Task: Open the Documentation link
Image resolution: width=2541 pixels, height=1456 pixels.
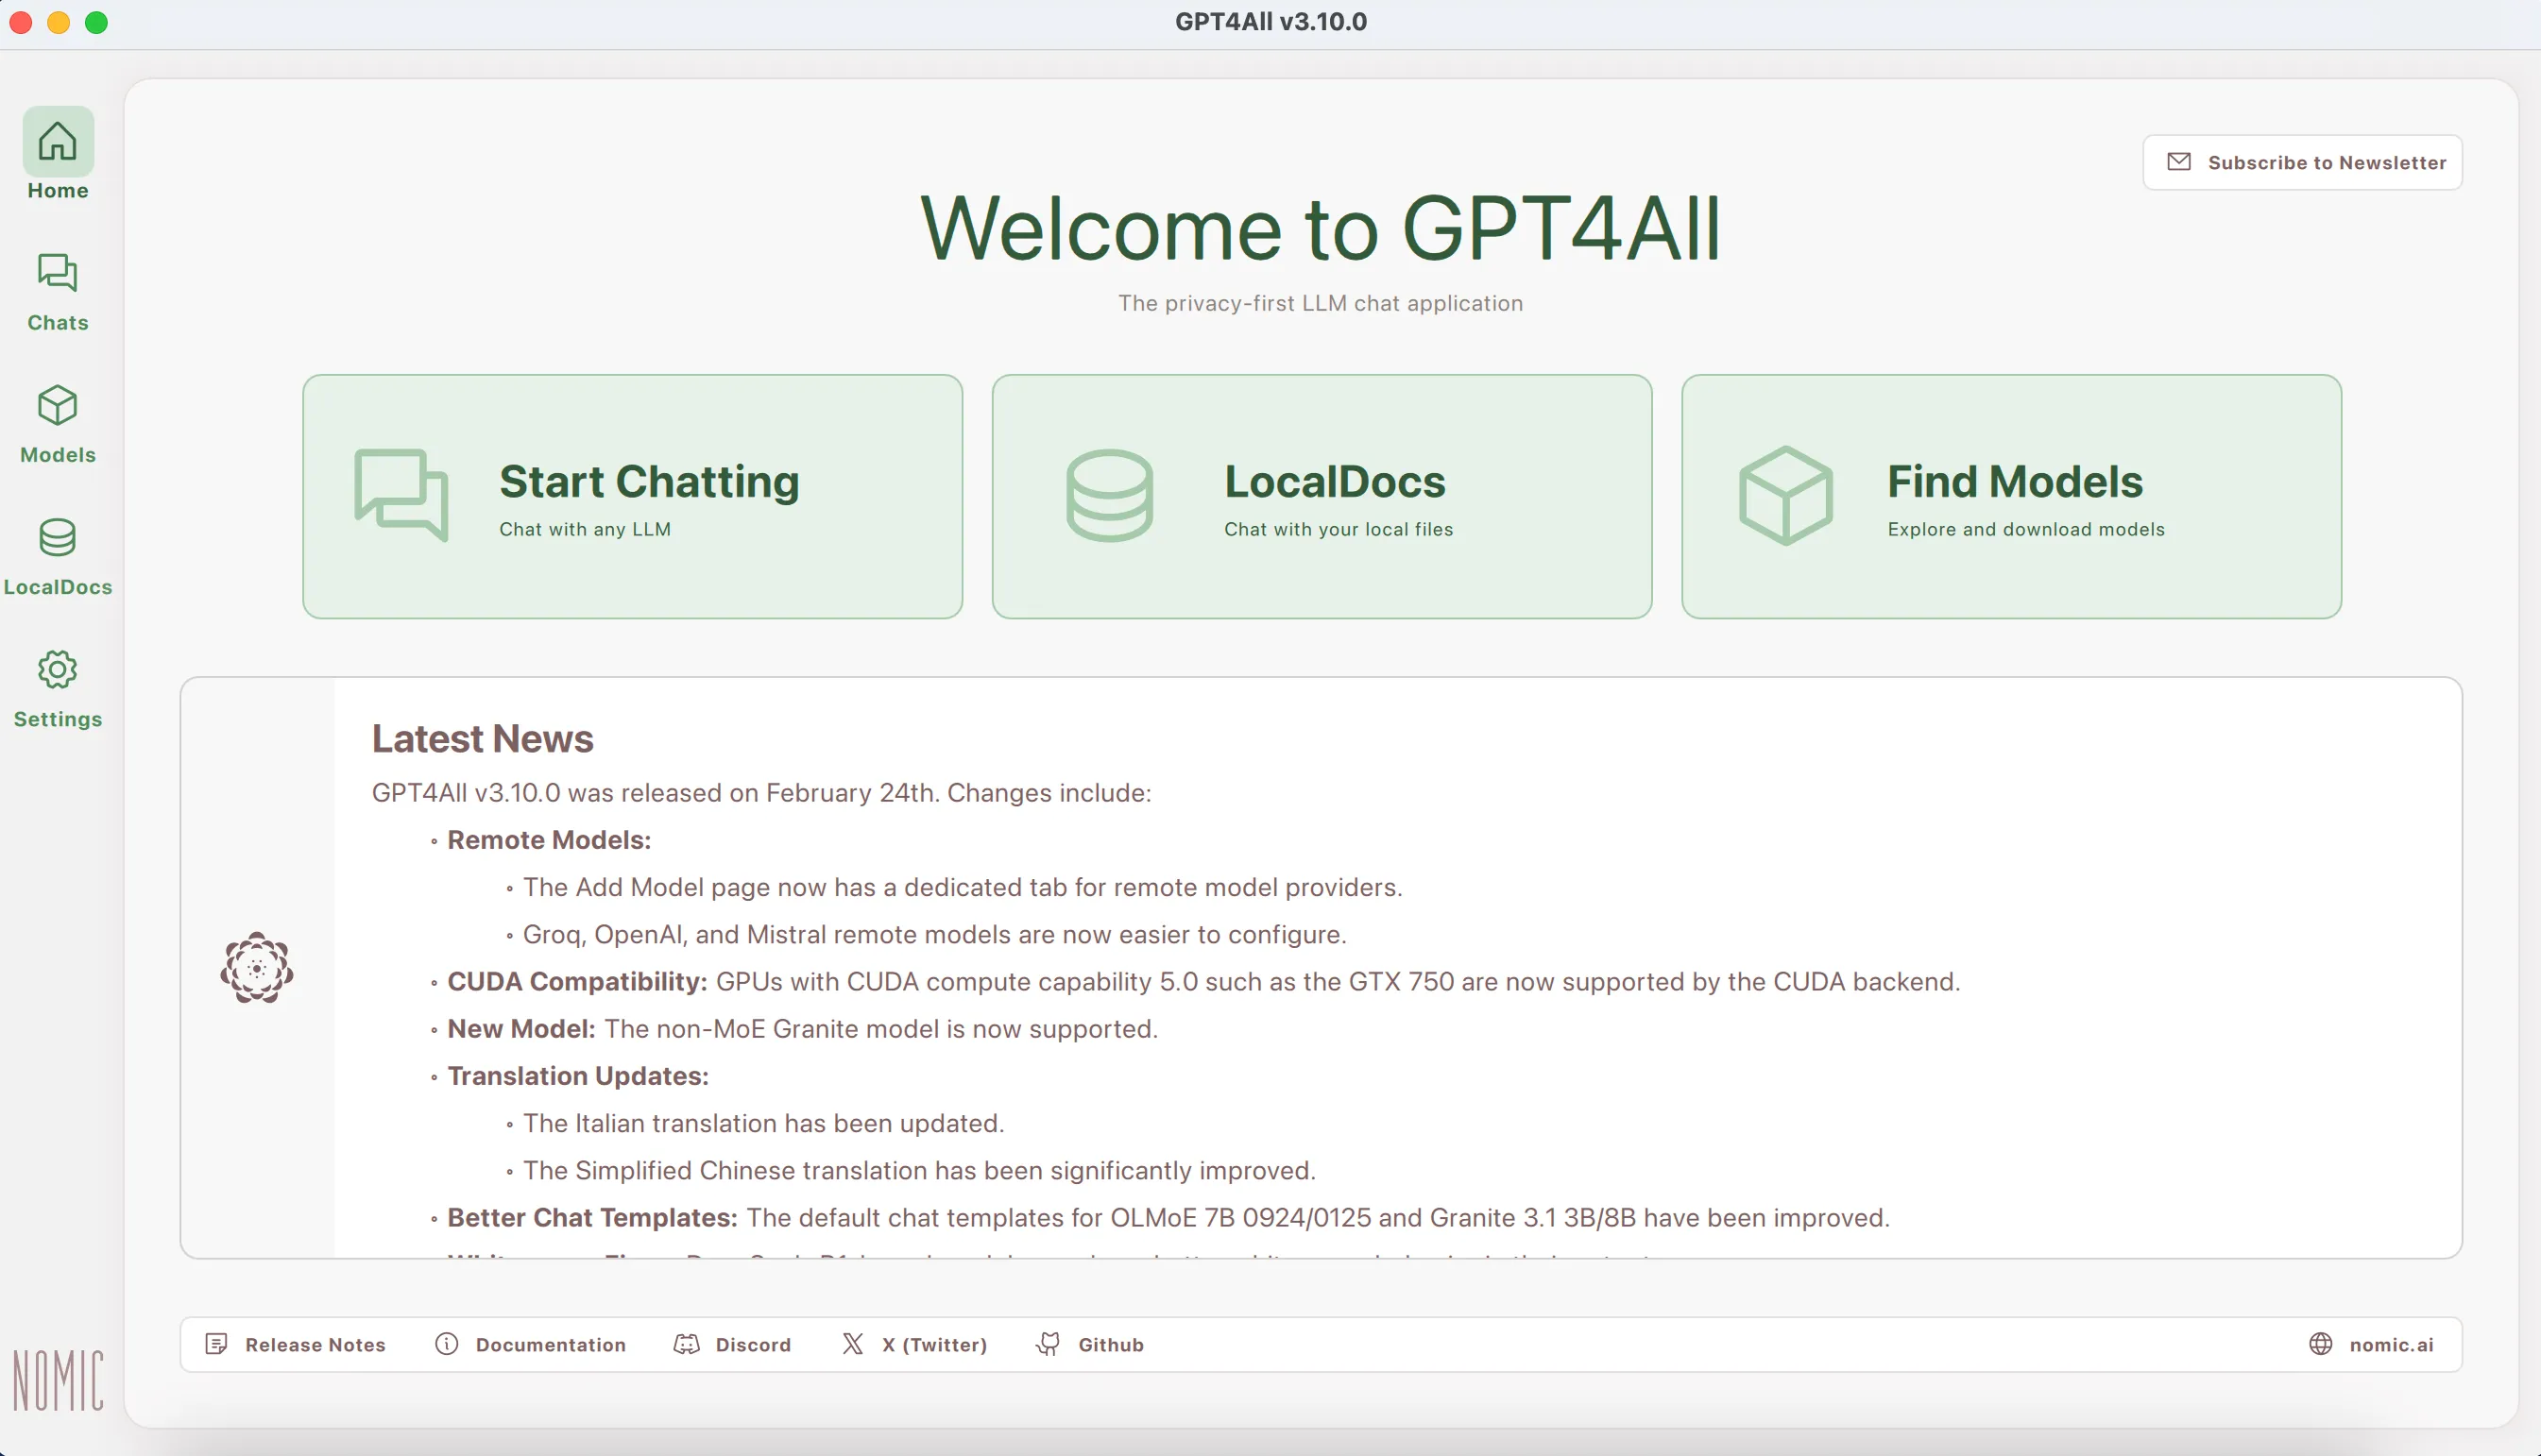Action: (x=552, y=1344)
